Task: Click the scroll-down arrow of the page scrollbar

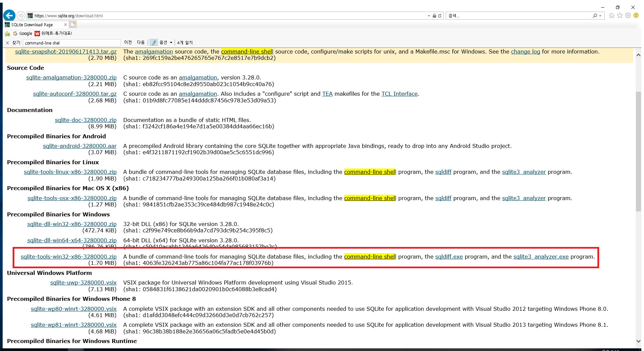Action: 638,341
